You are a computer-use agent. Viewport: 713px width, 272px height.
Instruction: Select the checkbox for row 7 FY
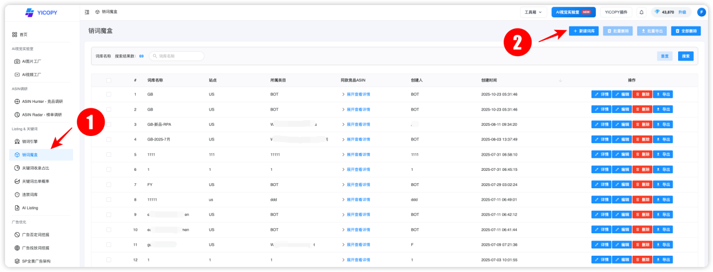109,184
